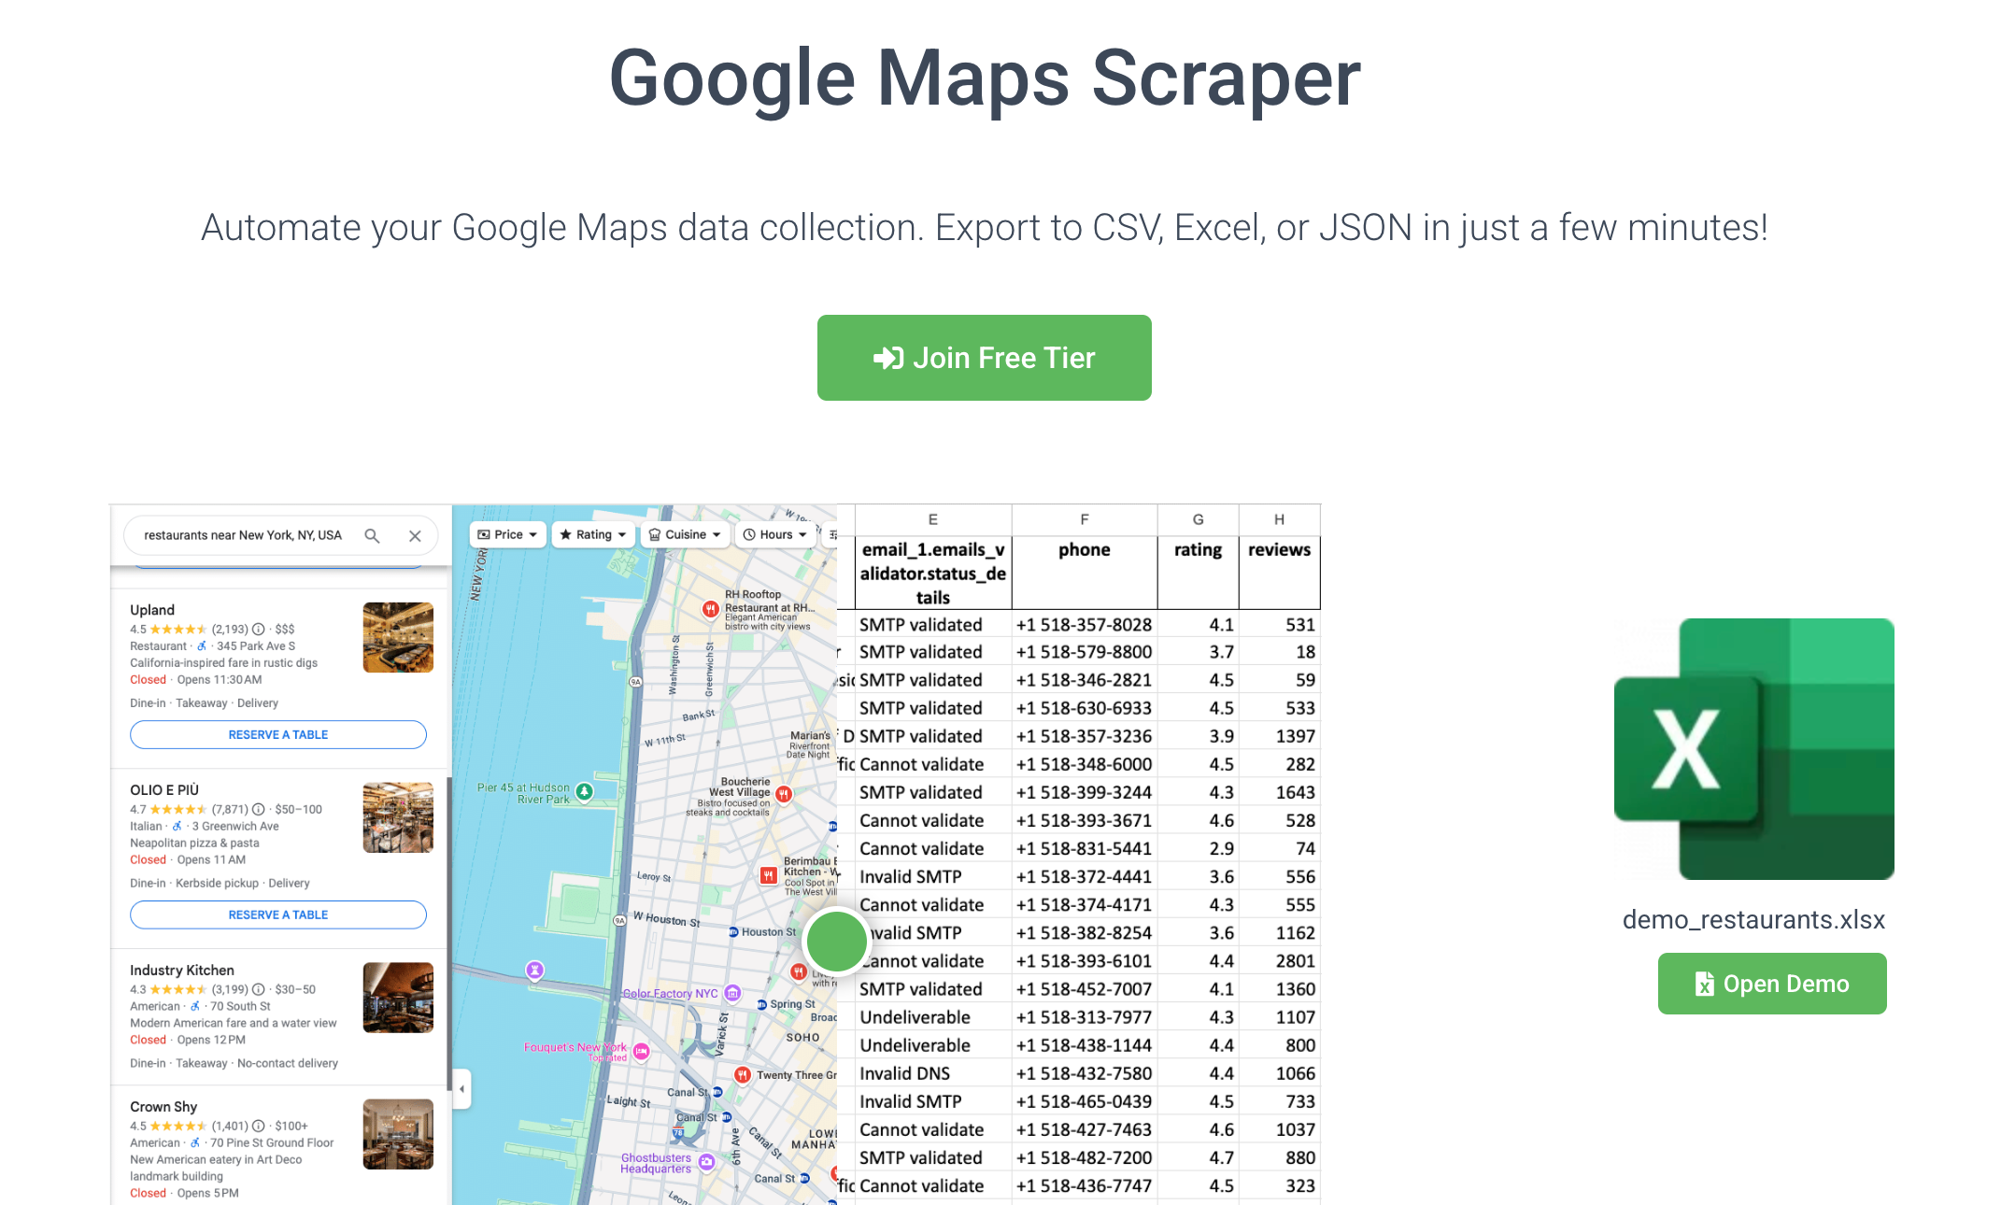Screen dimensions: 2001x1205
Task: Expand the Rating filter dropdown
Action: 592,534
